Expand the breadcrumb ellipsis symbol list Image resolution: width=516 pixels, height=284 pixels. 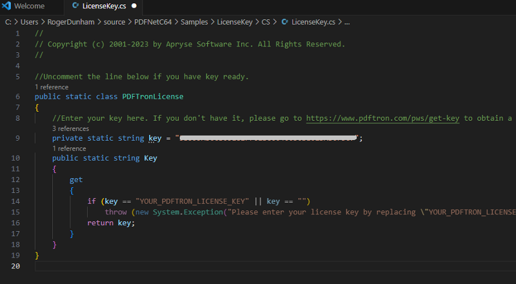[347, 22]
